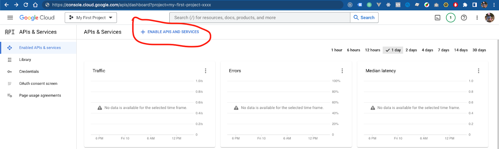
Task: Go back with browser back arrow
Action: point(7,5)
